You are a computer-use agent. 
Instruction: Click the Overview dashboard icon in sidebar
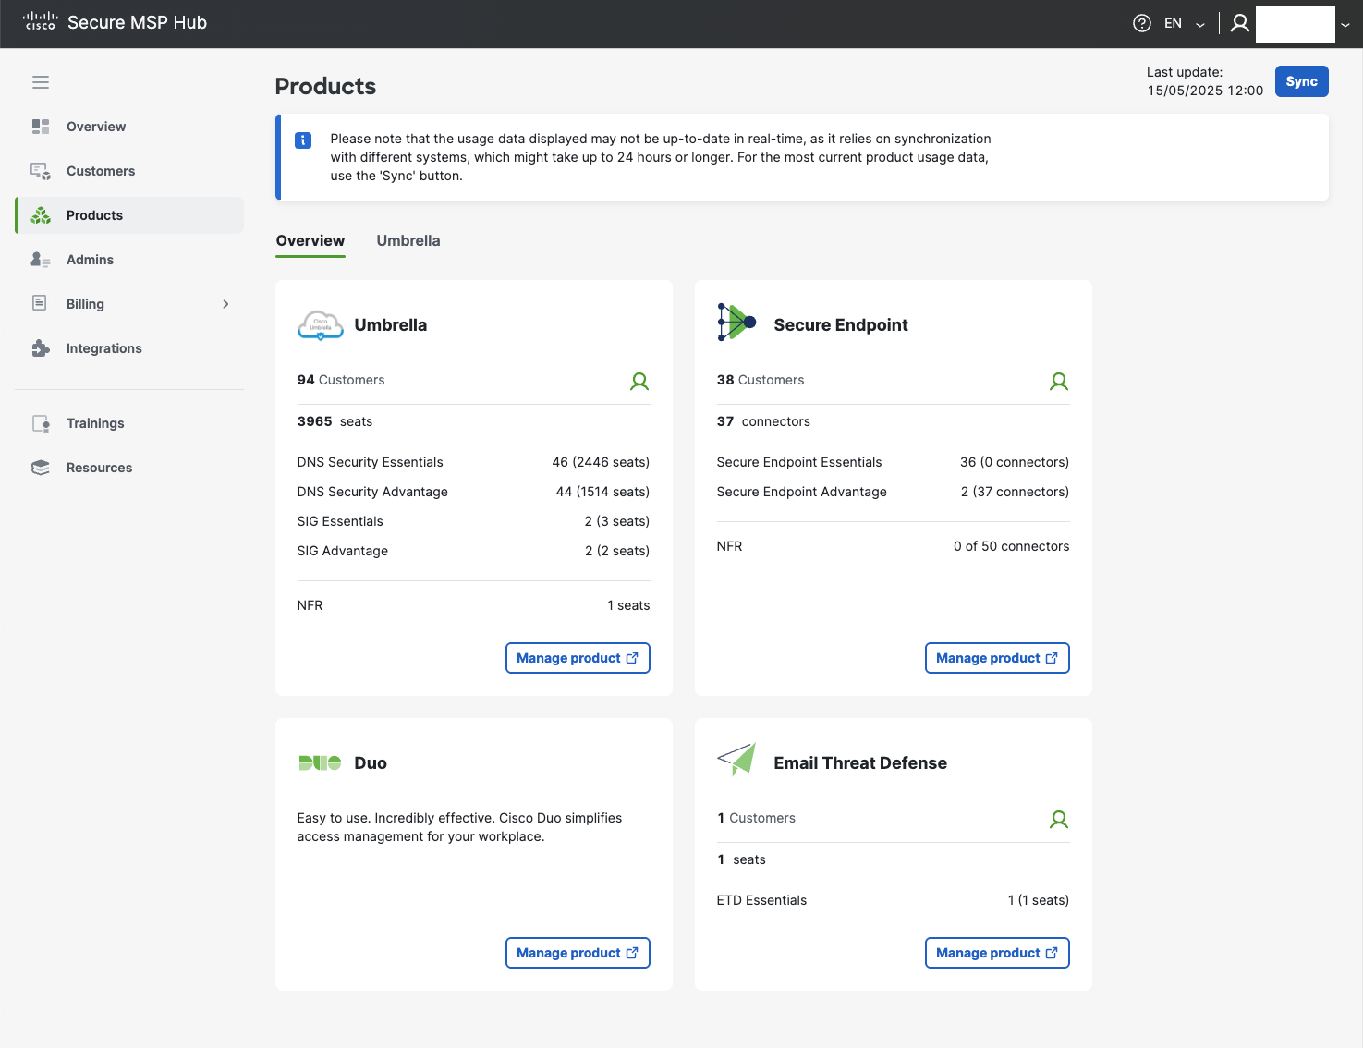pyautogui.click(x=41, y=127)
